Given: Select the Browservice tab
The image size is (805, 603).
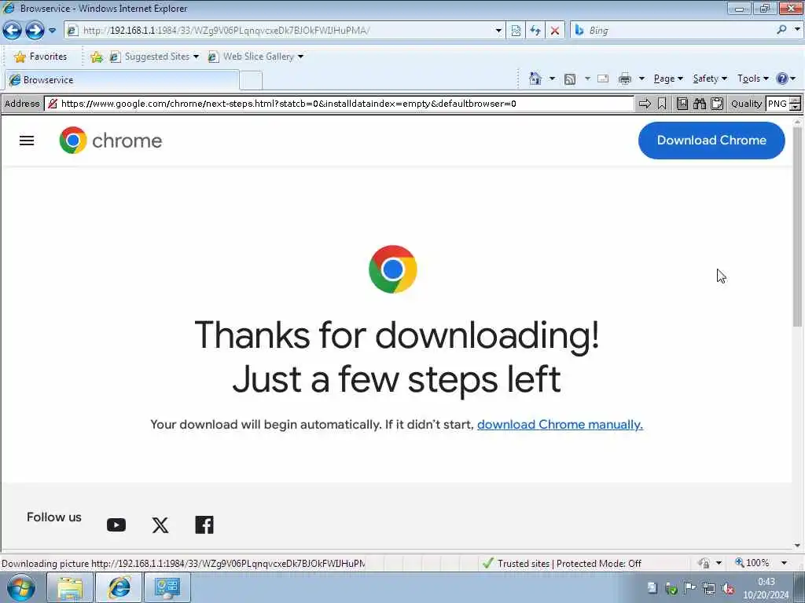Looking at the screenshot, I should click(x=122, y=80).
